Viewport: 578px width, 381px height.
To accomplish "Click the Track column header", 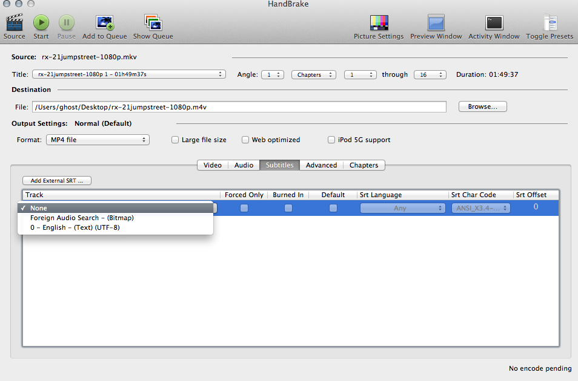I will pyautogui.click(x=121, y=195).
